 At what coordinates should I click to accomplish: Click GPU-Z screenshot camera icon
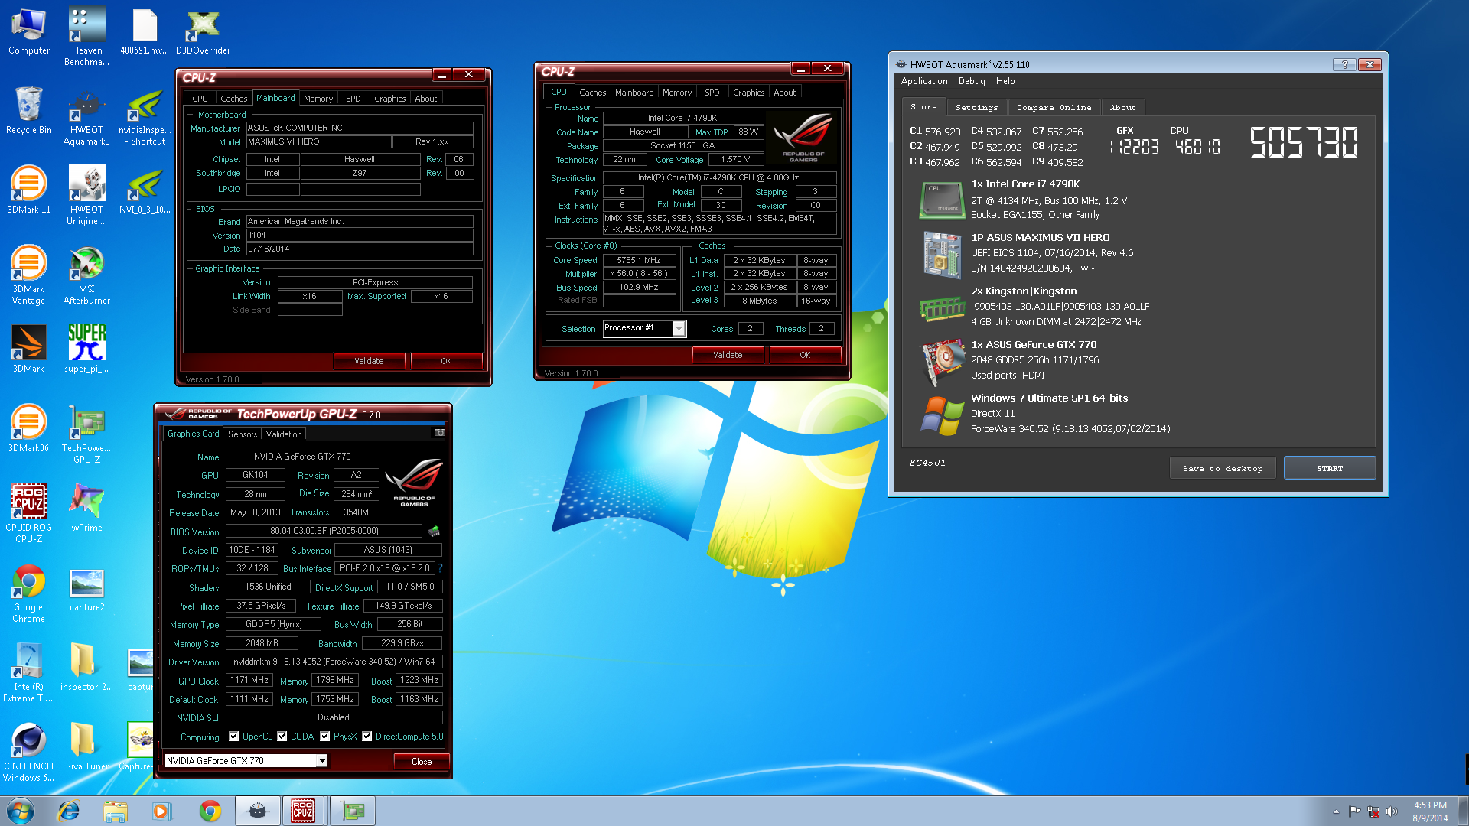tap(440, 433)
